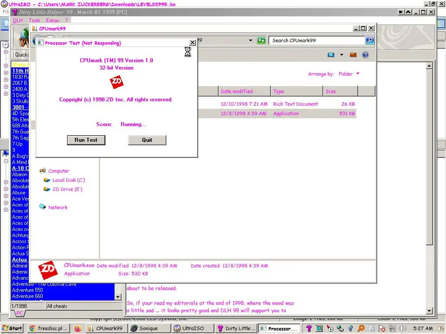Sort by Type column header

[x=297, y=91]
